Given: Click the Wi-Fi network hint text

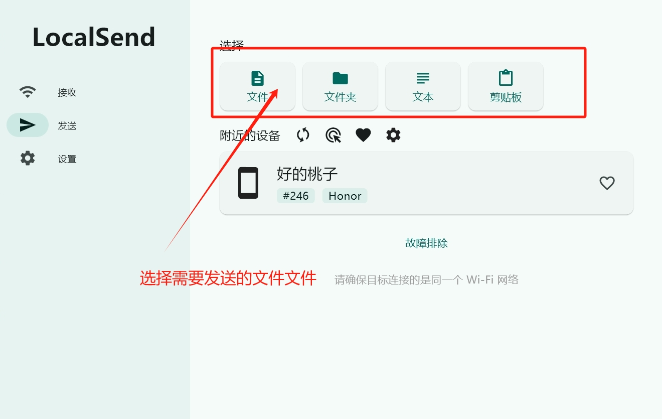Looking at the screenshot, I should pos(427,280).
